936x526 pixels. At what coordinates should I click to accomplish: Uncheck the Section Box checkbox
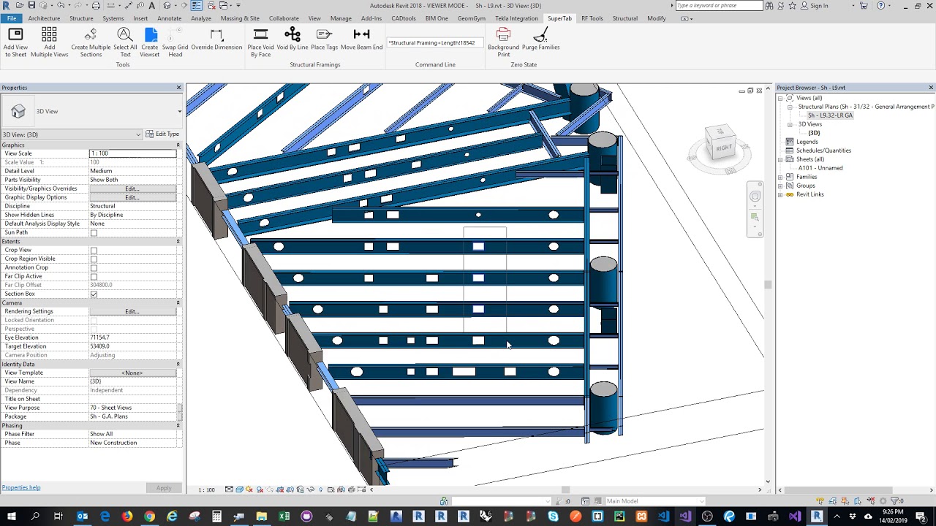click(x=94, y=294)
